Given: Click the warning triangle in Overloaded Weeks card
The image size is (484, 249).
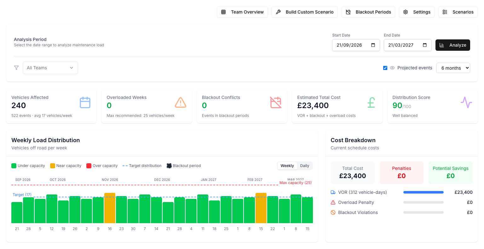Looking at the screenshot, I should pyautogui.click(x=181, y=103).
